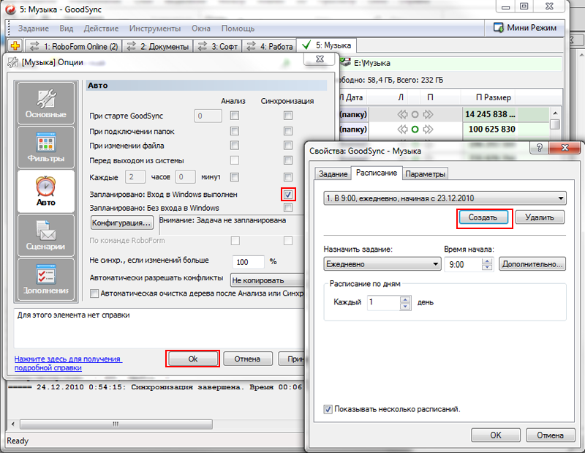Uncheck Запланировано: Вход в Windows выполнен
The width and height of the screenshot is (585, 453).
[x=287, y=194]
